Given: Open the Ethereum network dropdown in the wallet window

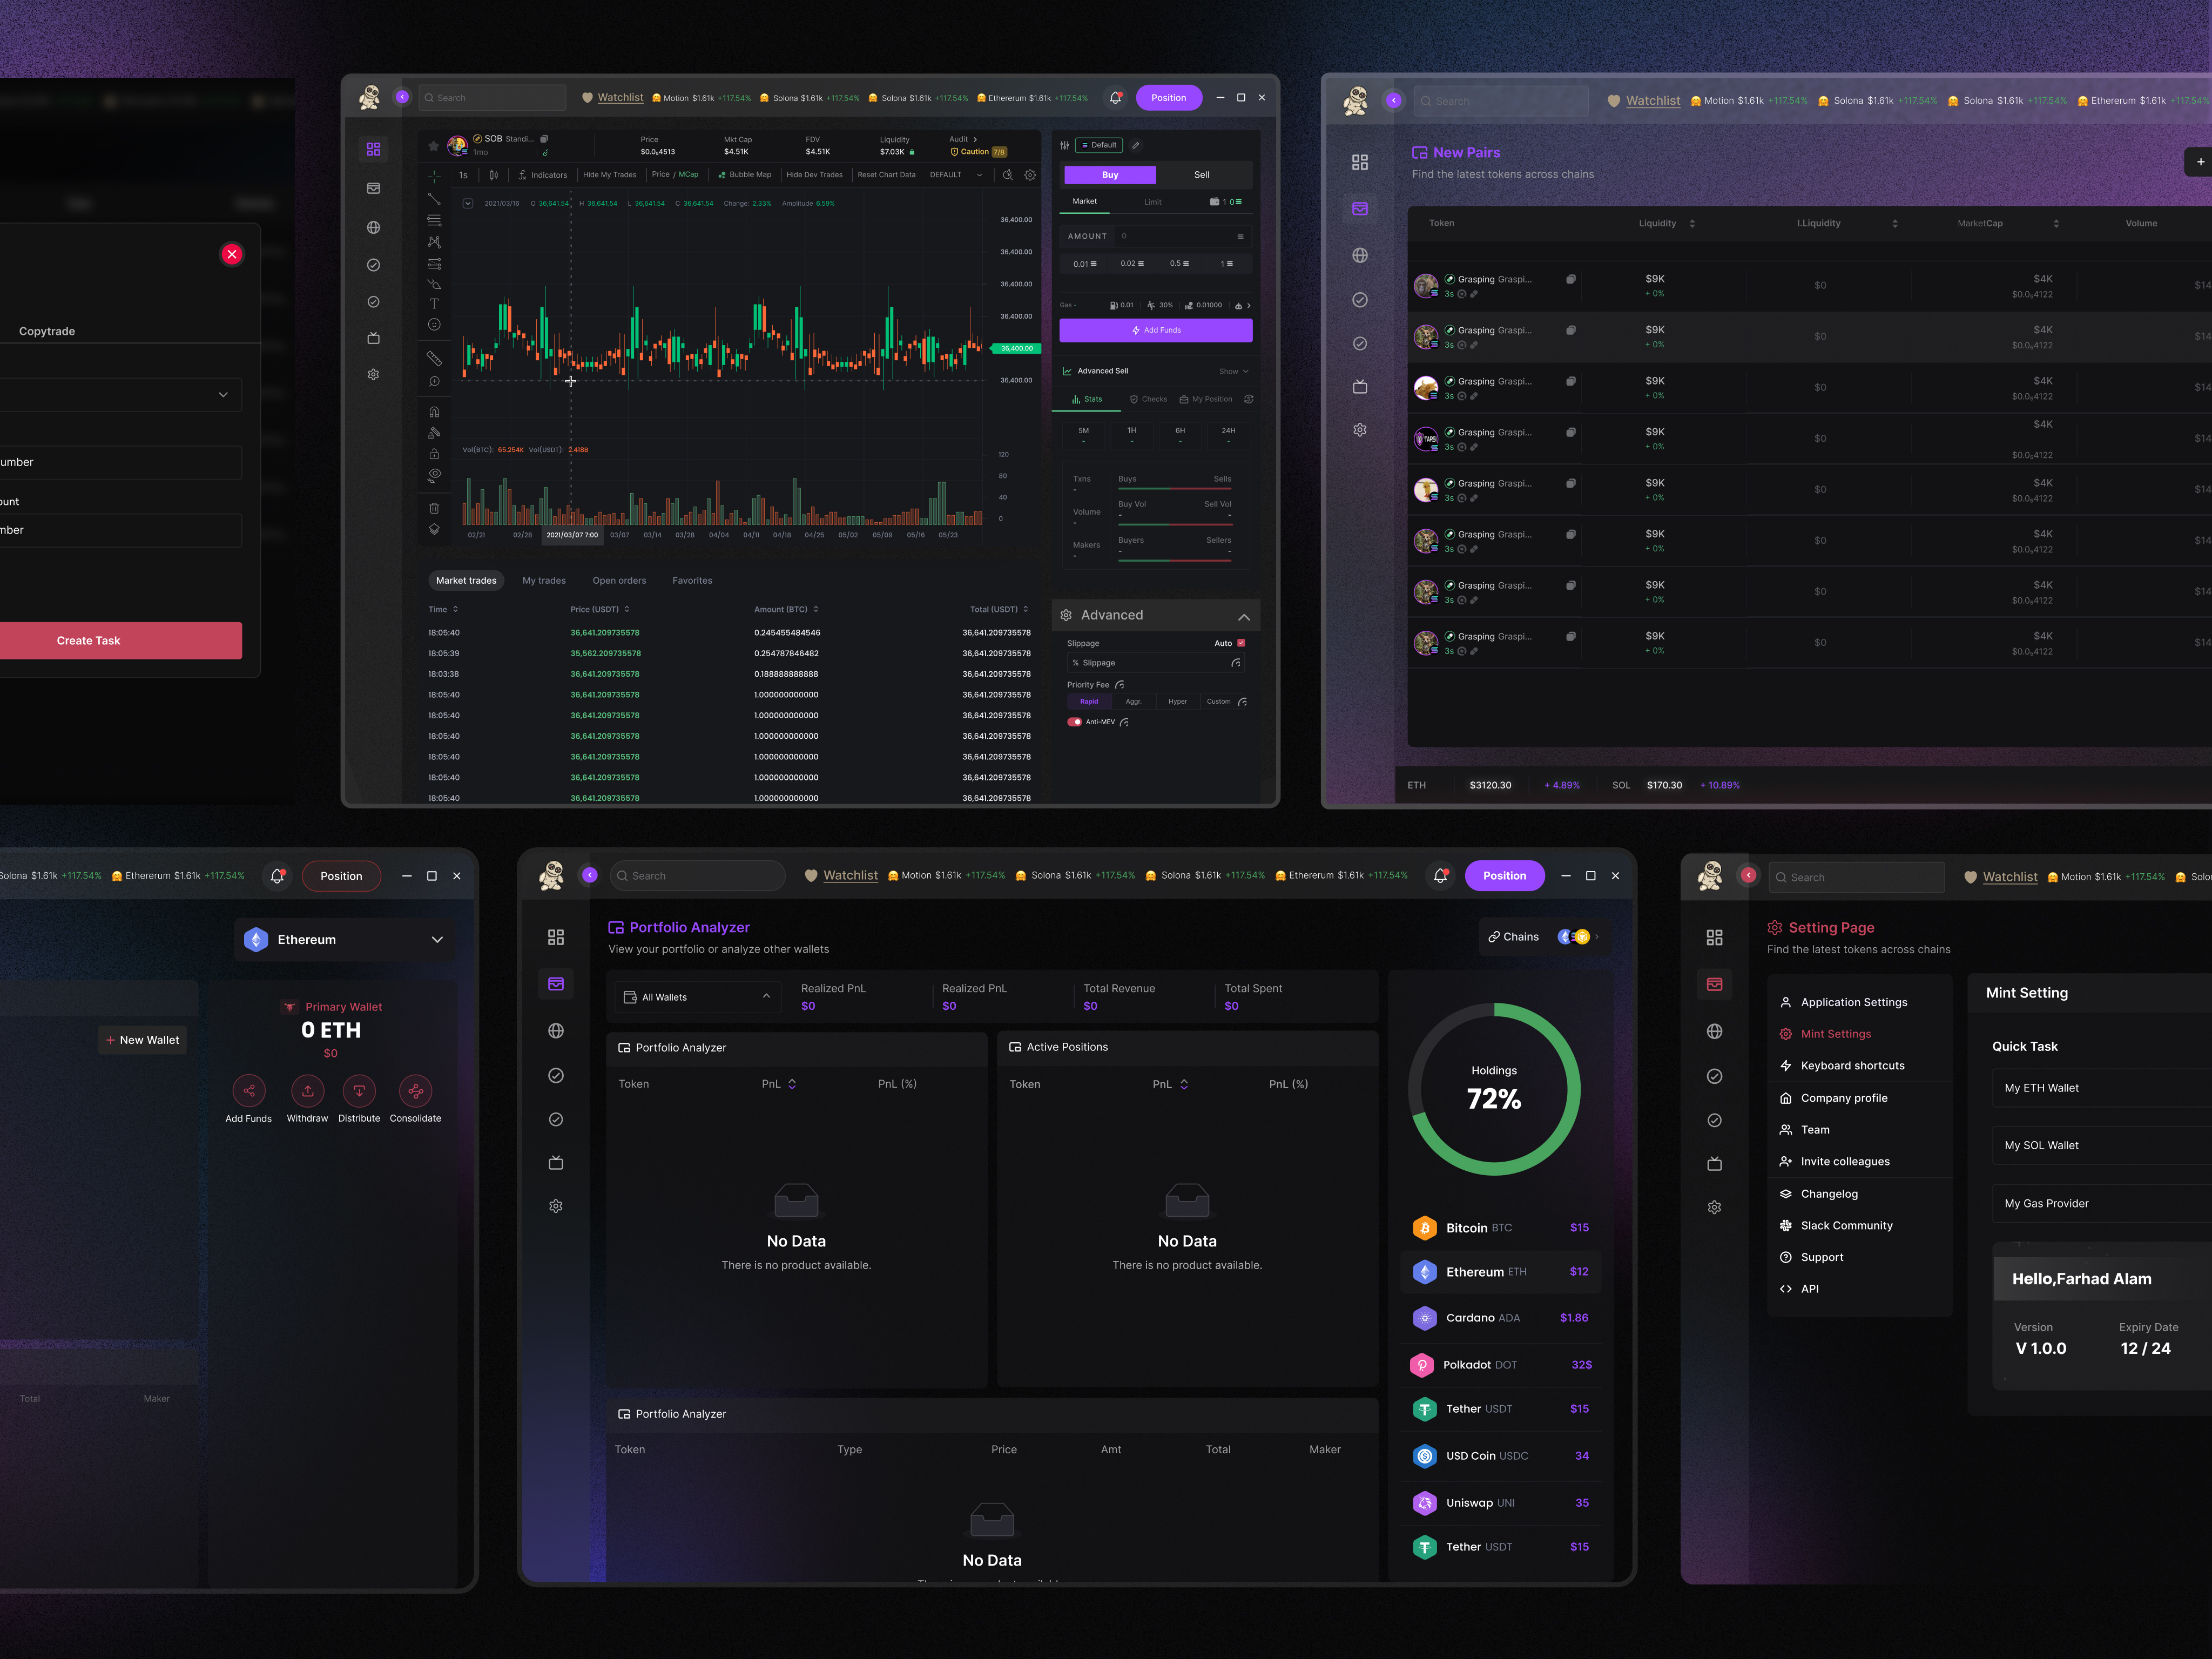Looking at the screenshot, I should point(344,939).
